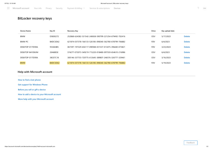Image resolution: width=213 pixels, height=150 pixels.
Task: Open More help with your Microsoft account
Action: (36, 99)
